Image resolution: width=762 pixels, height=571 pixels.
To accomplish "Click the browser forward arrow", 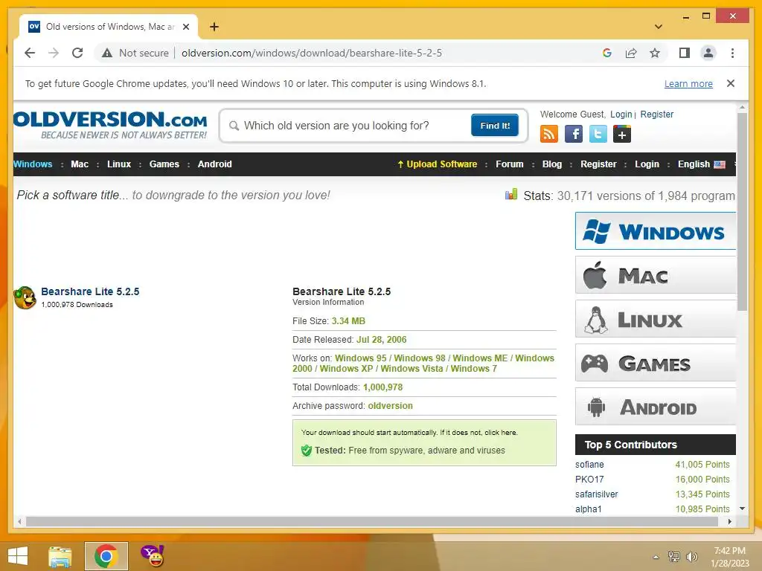I will 54,53.
